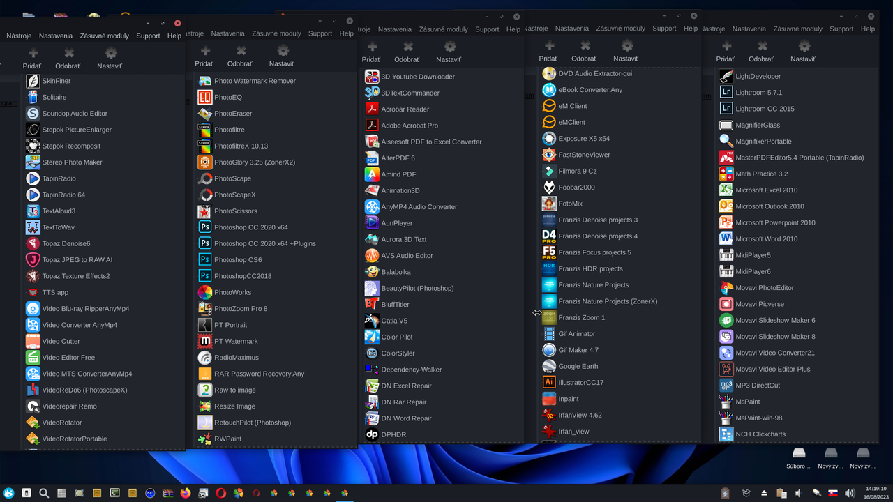Click the BluffTitler icon
The height and width of the screenshot is (502, 893).
372,304
